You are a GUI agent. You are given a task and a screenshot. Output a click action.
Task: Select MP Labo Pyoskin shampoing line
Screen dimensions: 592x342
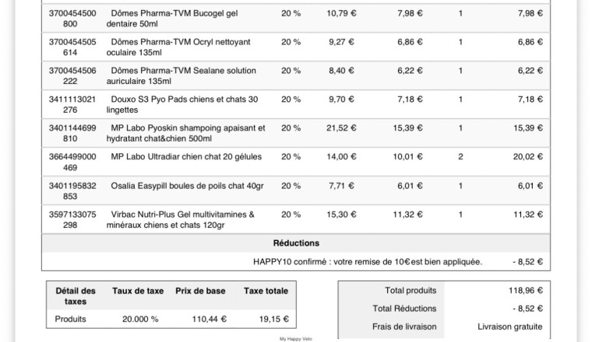(x=296, y=134)
